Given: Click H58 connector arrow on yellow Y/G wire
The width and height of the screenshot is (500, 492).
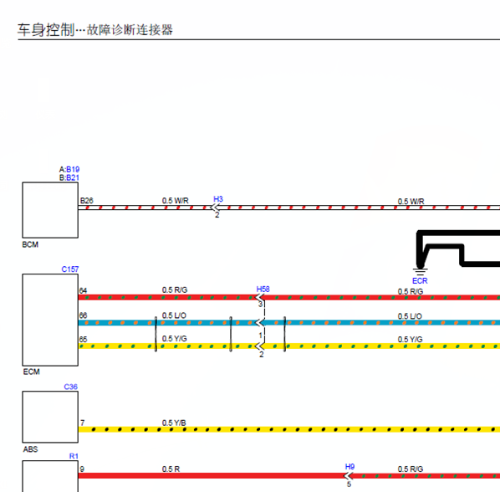Looking at the screenshot, I should [259, 346].
